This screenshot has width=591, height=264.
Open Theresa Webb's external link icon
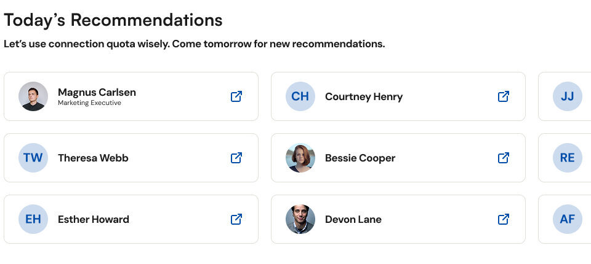click(236, 158)
